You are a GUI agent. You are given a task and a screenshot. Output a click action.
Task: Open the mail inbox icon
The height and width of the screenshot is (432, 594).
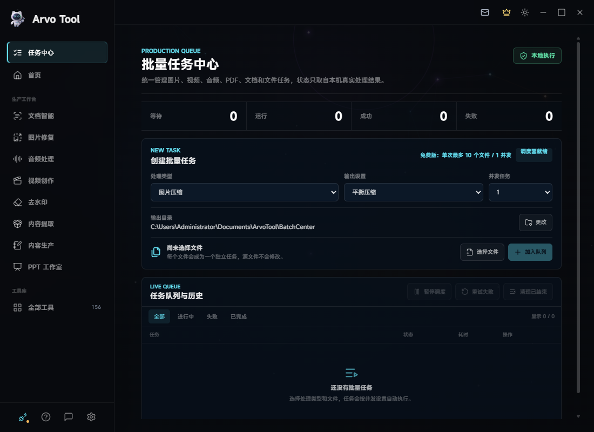[485, 12]
